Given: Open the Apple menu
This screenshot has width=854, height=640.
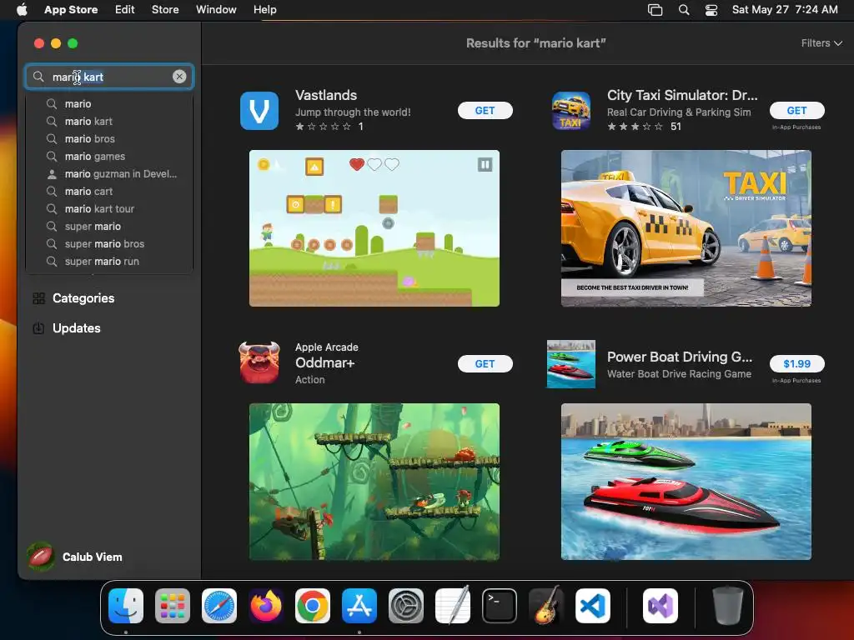Looking at the screenshot, I should 22,9.
